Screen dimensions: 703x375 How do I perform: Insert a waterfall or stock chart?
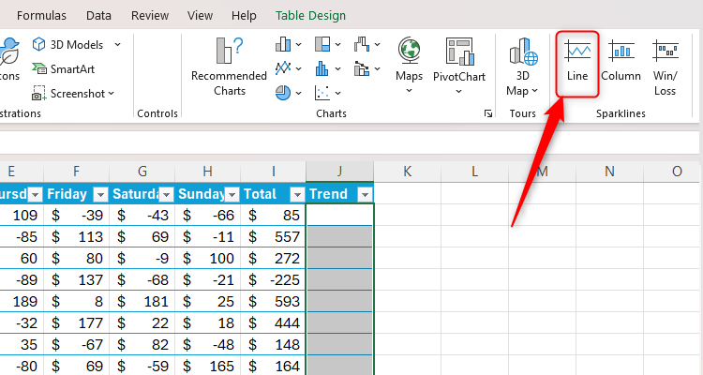click(x=366, y=44)
